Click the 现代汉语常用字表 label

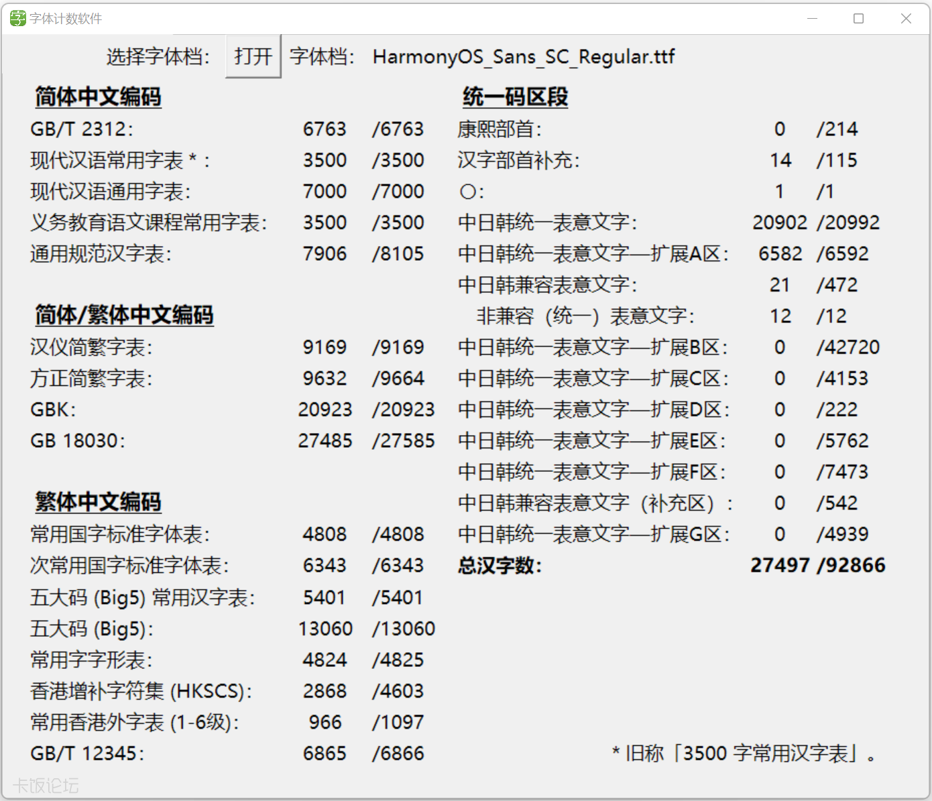[x=120, y=160]
